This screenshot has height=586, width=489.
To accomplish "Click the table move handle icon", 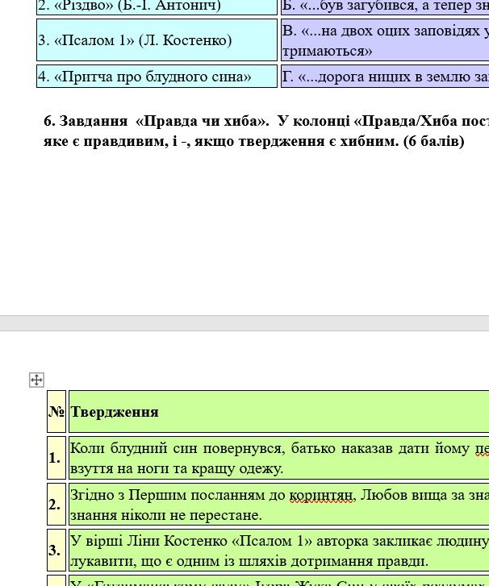I will (x=36, y=380).
